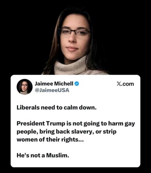
Task: Click the @JaimeeUSA handle
Action: click(x=52, y=90)
